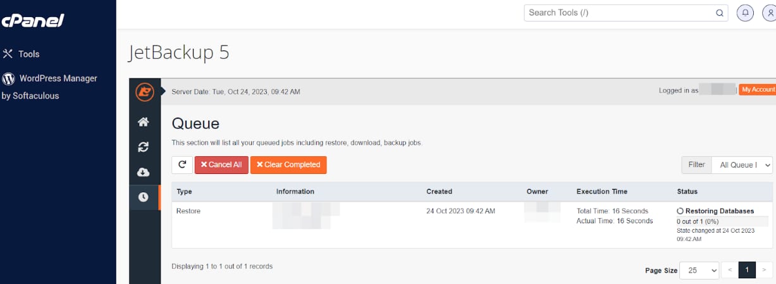The width and height of the screenshot is (776, 284).
Task: Click the cPanel logo
Action: pyautogui.click(x=32, y=21)
